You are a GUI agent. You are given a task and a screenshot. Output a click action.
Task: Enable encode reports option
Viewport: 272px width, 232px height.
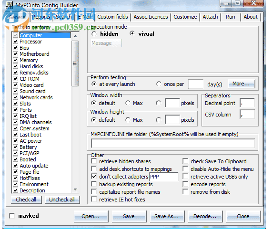point(185,184)
